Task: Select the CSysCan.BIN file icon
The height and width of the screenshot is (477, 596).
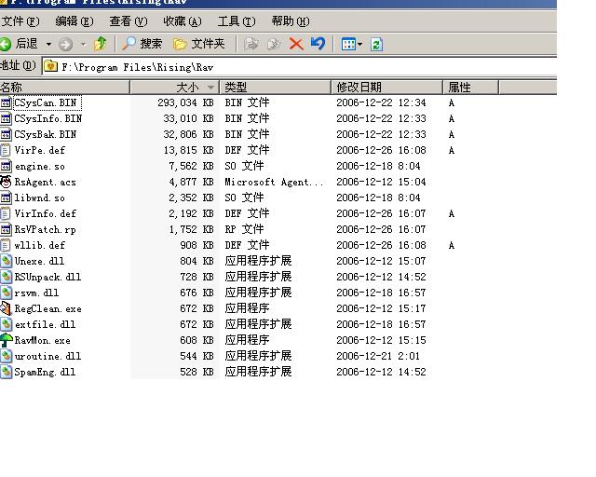Action: (6, 102)
